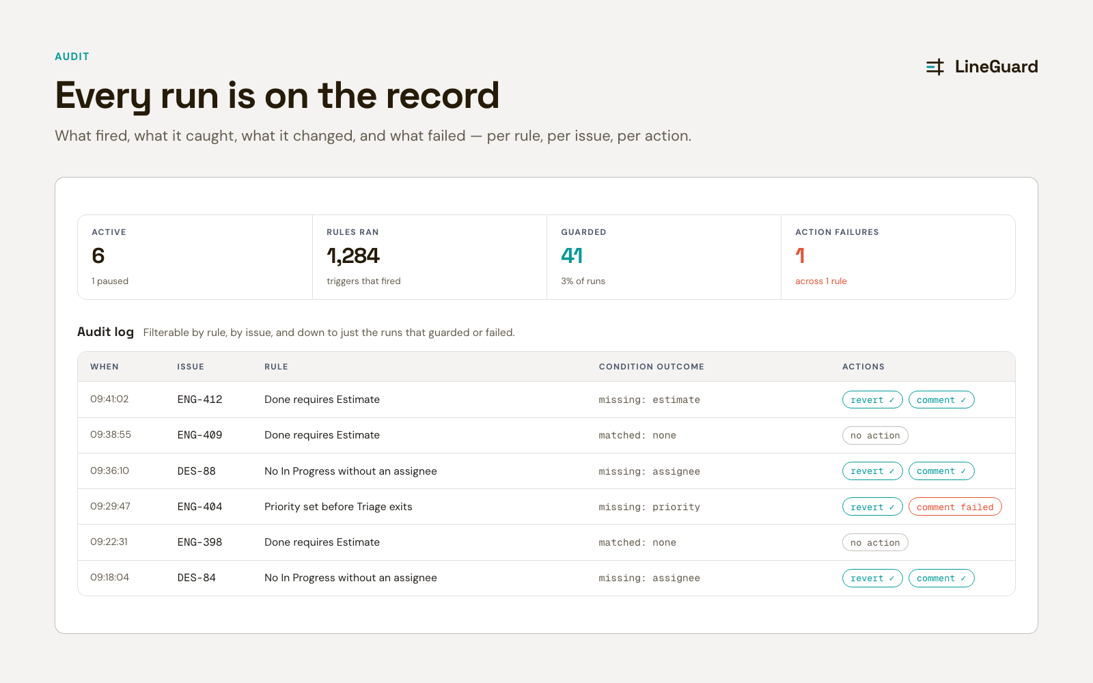Click the comment pill in the DES-84 row
The height and width of the screenshot is (683, 1093).
pyautogui.click(x=941, y=579)
